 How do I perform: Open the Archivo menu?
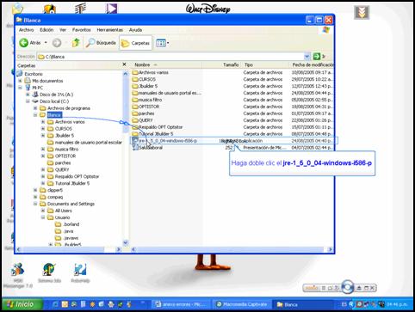click(x=26, y=30)
